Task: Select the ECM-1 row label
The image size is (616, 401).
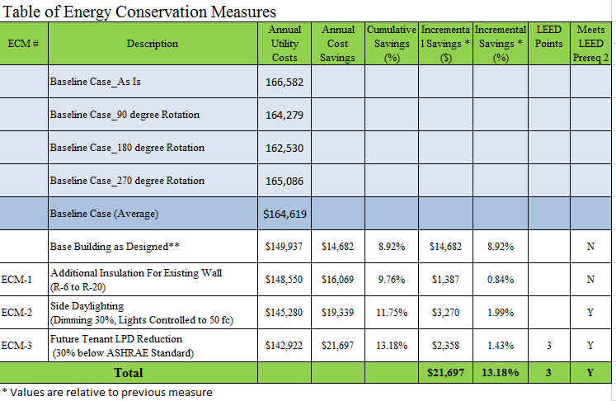Action: pos(24,280)
